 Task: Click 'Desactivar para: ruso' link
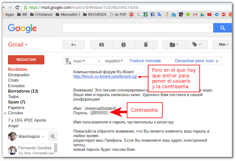point(194,61)
